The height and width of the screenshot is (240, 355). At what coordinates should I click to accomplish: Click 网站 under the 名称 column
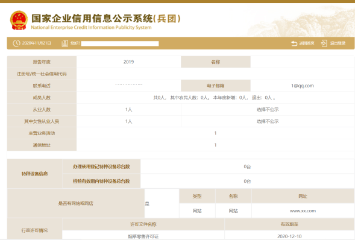(233, 211)
